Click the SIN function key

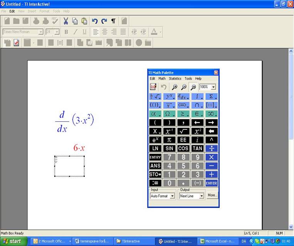169,148
